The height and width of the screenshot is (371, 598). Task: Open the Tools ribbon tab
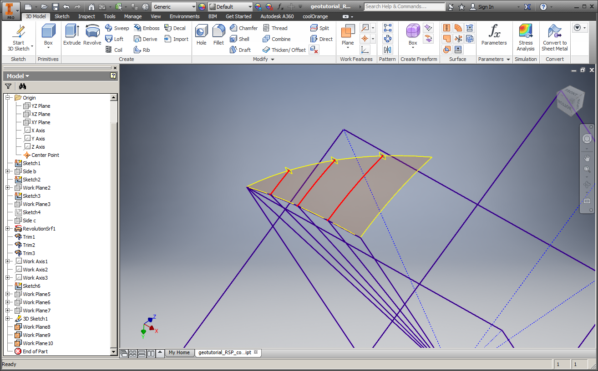[110, 16]
